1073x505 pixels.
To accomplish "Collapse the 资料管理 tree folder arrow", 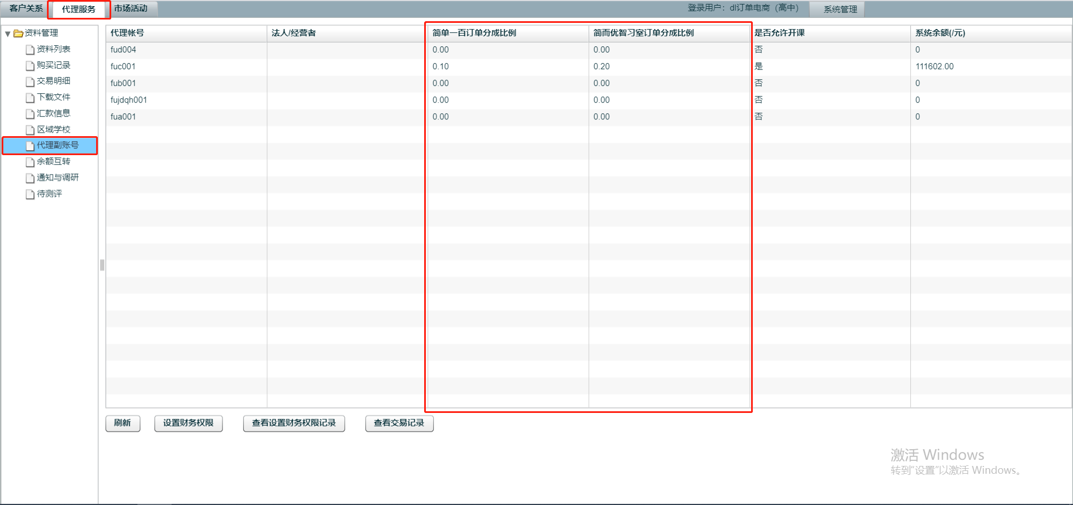I will point(8,33).
